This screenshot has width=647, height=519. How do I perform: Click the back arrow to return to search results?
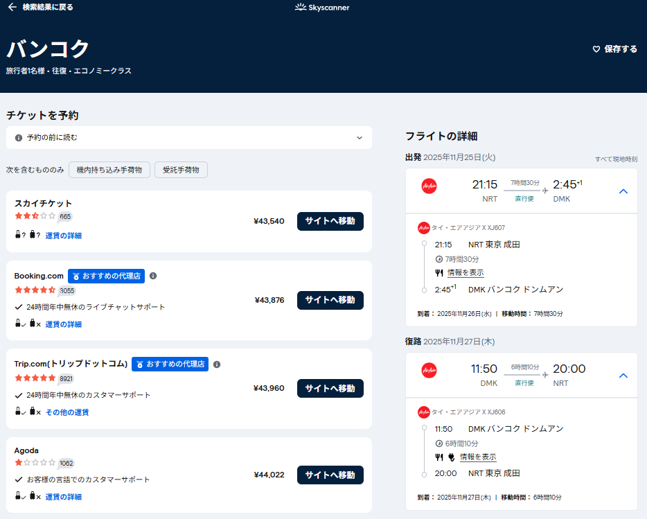click(x=12, y=8)
